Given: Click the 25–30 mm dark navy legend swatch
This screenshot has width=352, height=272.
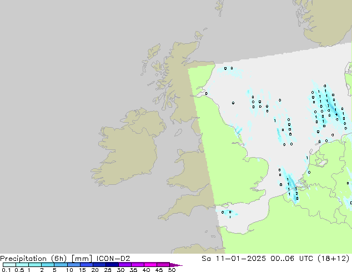Looking at the screenshot, I should (112, 265).
